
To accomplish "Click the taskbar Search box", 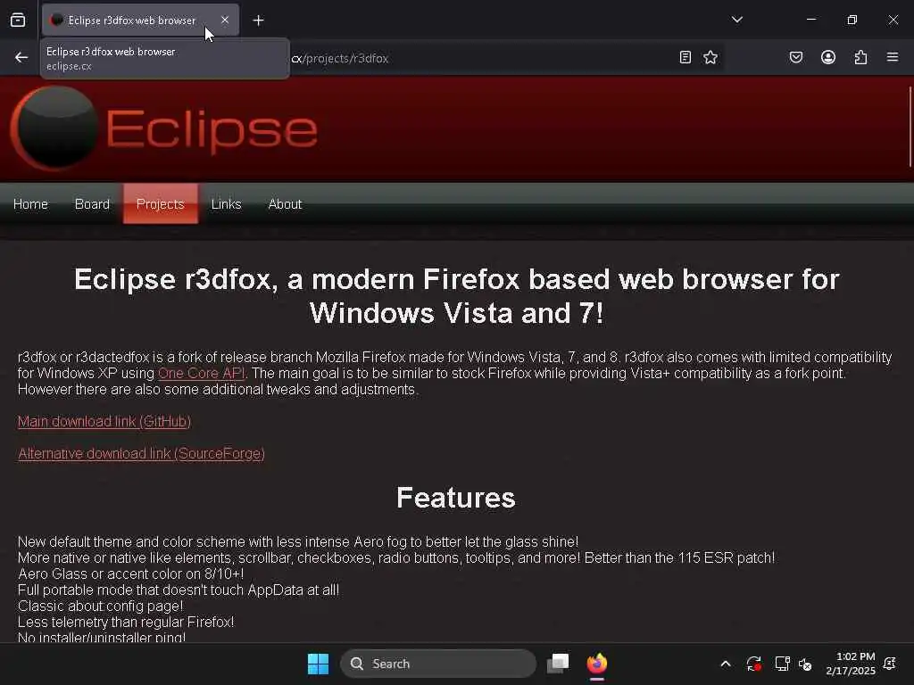I will click(x=437, y=664).
